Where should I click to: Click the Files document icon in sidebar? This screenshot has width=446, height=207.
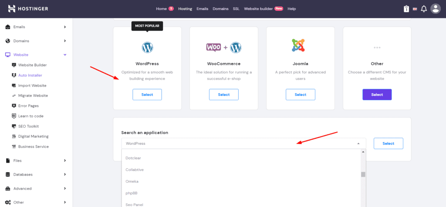click(8, 161)
